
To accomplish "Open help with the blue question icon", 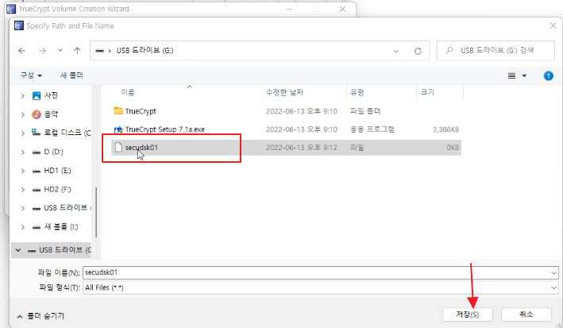I will pyautogui.click(x=548, y=75).
